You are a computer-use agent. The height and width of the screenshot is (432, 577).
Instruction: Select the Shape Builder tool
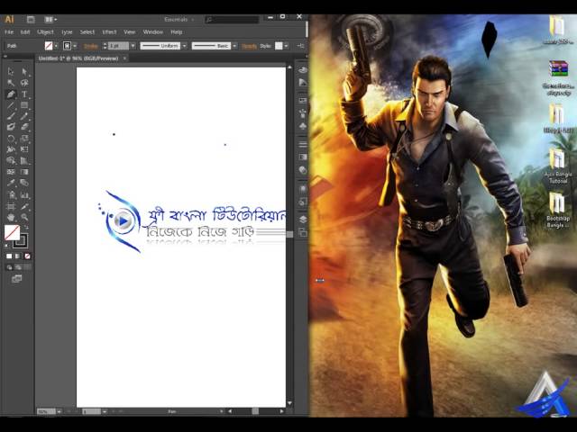click(11, 160)
